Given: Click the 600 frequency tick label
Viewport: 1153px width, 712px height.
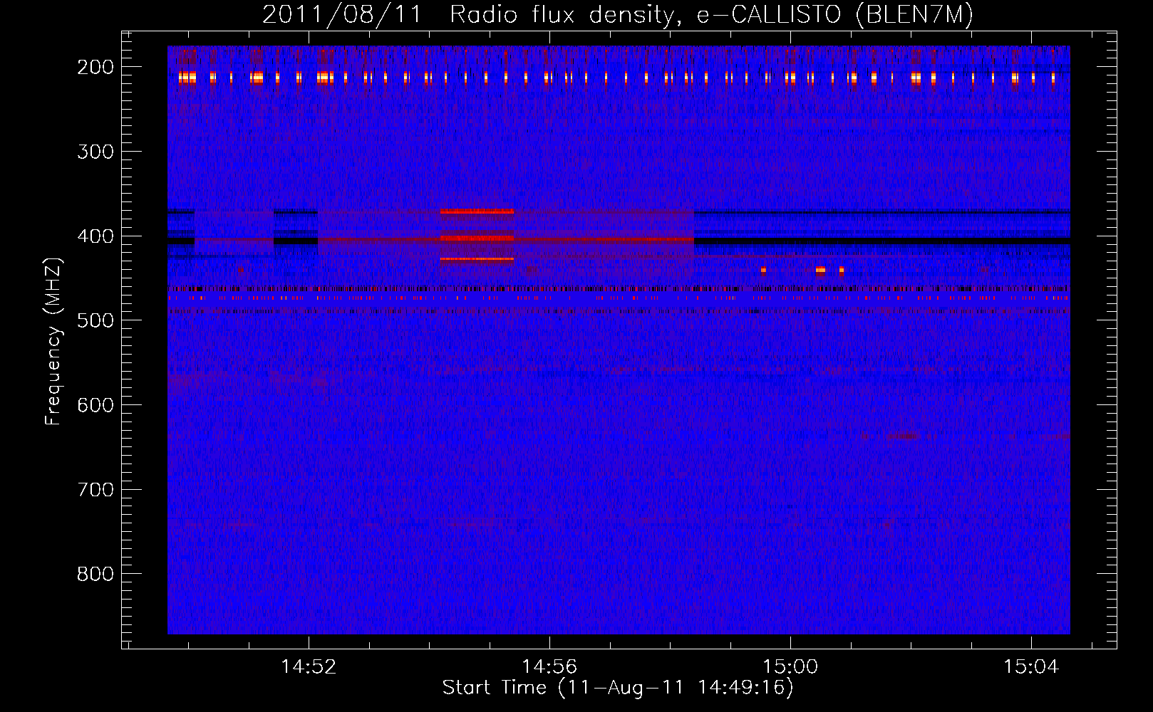Looking at the screenshot, I should pos(95,405).
